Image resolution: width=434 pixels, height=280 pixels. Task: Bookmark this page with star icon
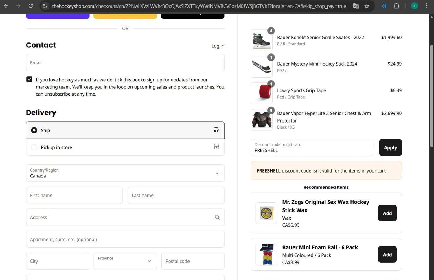pyautogui.click(x=367, y=6)
